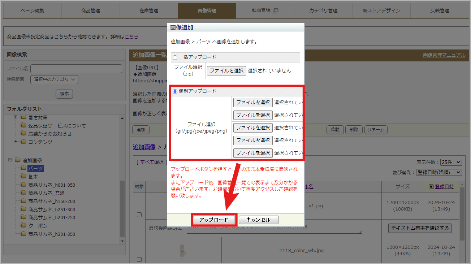Click the third individual ファイルを選択 button
471x264 pixels.
coord(253,128)
